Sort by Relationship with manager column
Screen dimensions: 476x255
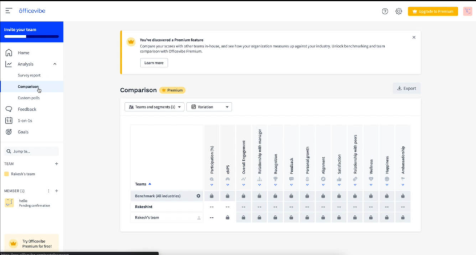(x=259, y=185)
